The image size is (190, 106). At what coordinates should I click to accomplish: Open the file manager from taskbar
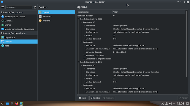coord(7,103)
